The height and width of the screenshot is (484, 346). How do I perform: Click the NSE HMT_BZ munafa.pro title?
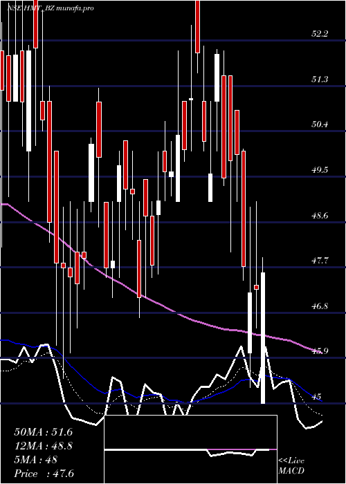click(x=50, y=8)
